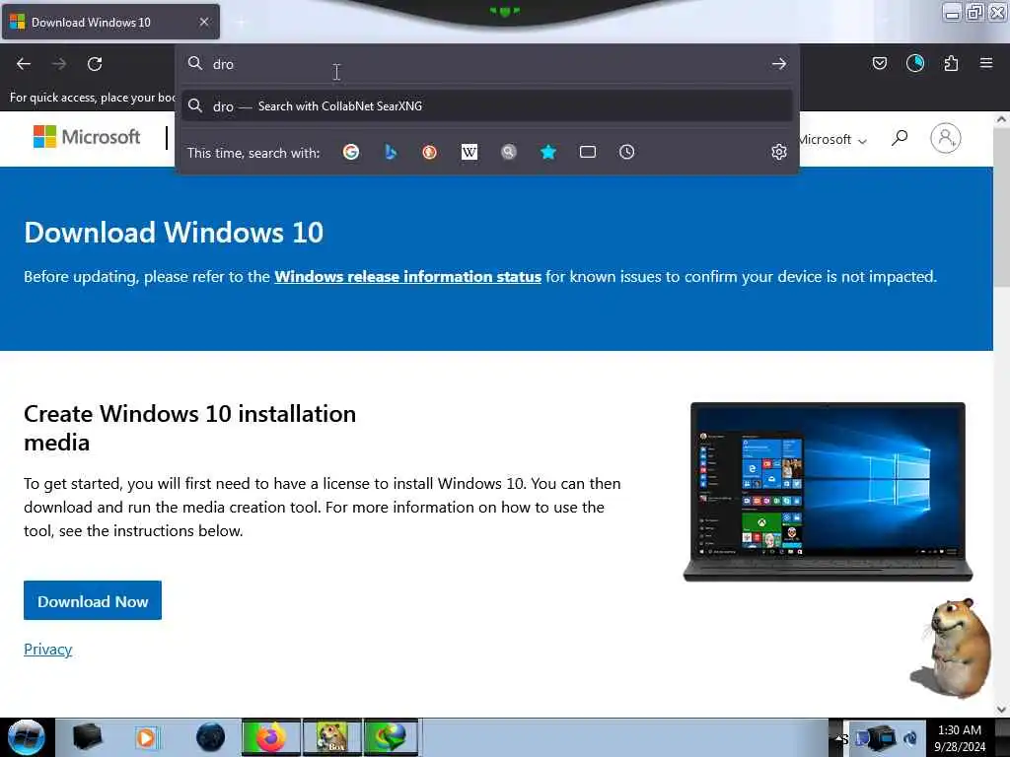The width and height of the screenshot is (1010, 757).
Task: Click the Microsoft site search magnifier
Action: 900,138
